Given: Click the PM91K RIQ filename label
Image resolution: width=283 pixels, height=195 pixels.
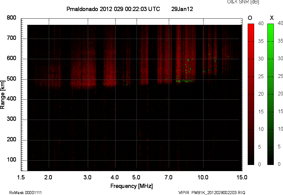Looking at the screenshot, I should click(x=212, y=193).
